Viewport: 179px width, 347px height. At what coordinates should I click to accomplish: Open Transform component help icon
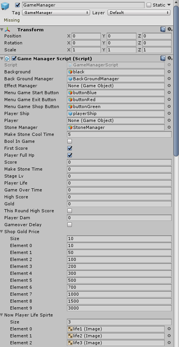point(163,29)
